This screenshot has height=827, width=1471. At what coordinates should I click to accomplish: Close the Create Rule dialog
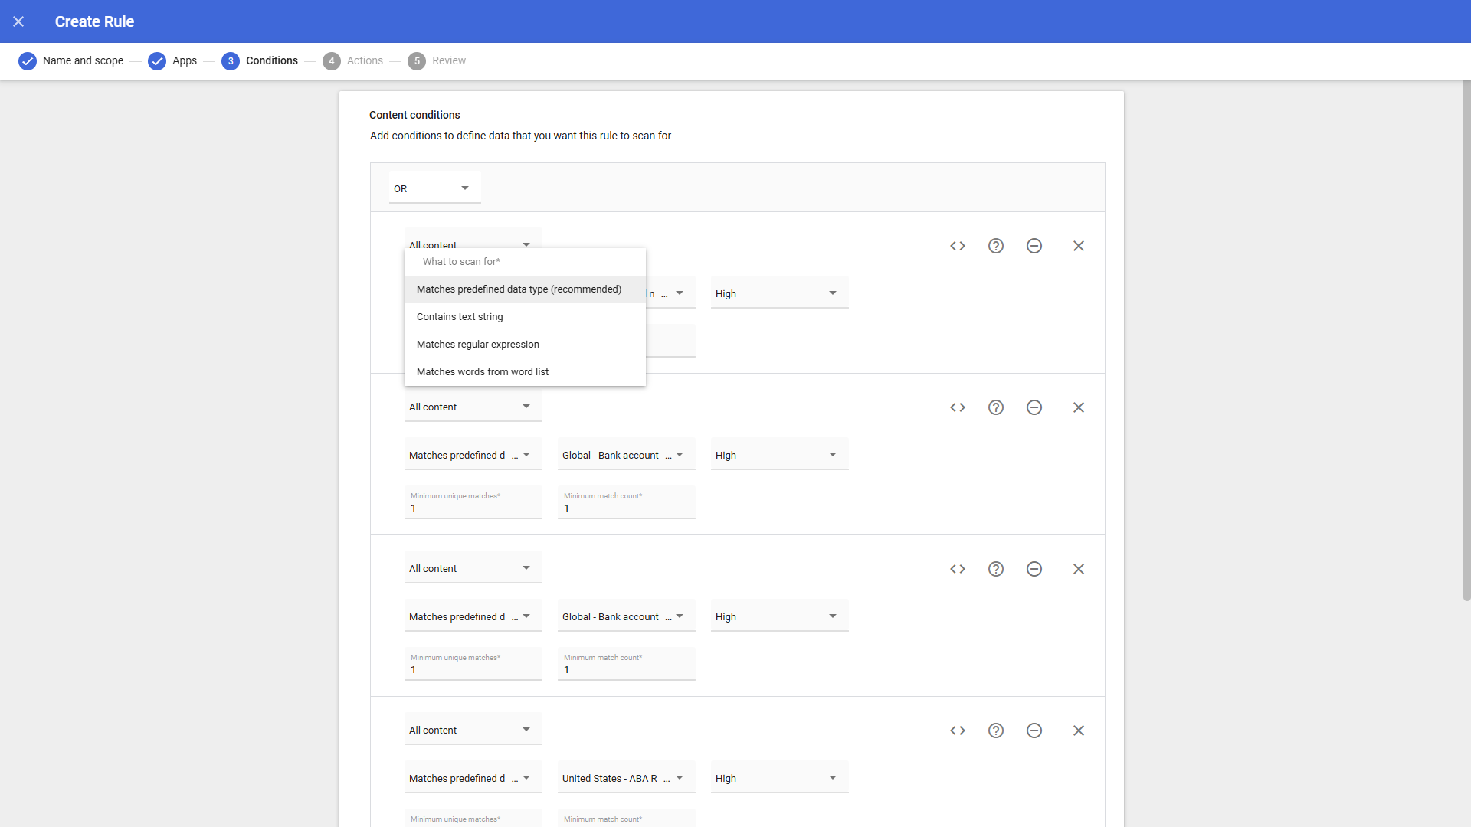[x=18, y=21]
